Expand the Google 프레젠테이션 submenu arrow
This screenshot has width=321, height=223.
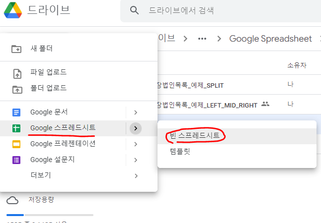(136, 144)
